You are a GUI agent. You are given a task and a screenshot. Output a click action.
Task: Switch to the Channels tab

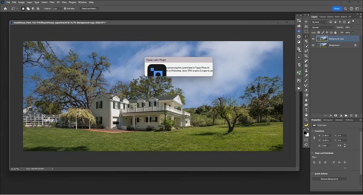click(x=323, y=17)
